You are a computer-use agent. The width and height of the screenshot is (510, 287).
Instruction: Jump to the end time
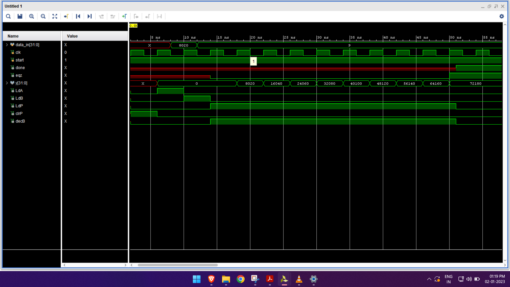coord(90,16)
